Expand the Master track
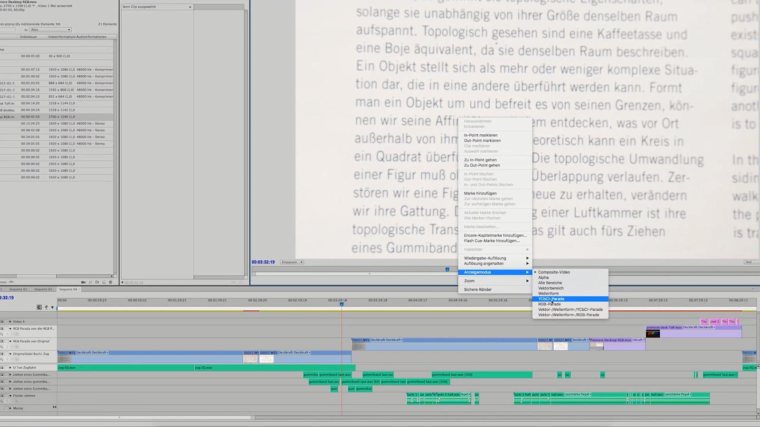This screenshot has width=760, height=427. 10,408
